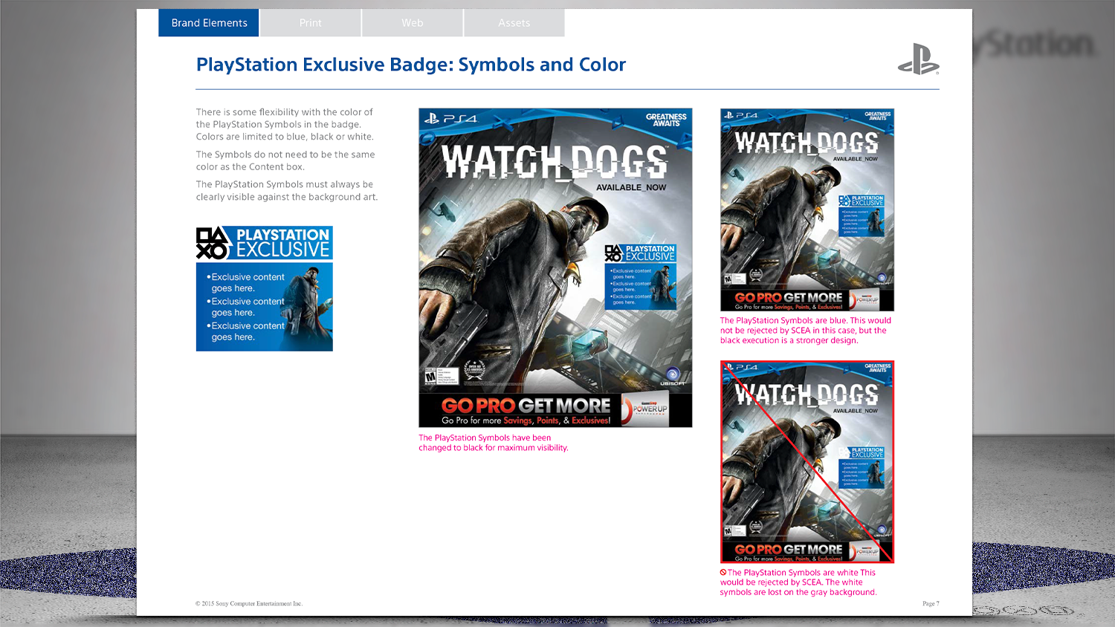Click the Greatness Awaits text on large poster
Viewport: 1115px width, 627px height.
pos(665,120)
